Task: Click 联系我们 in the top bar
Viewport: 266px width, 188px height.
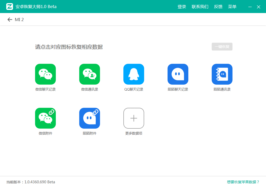Action: pos(200,7)
